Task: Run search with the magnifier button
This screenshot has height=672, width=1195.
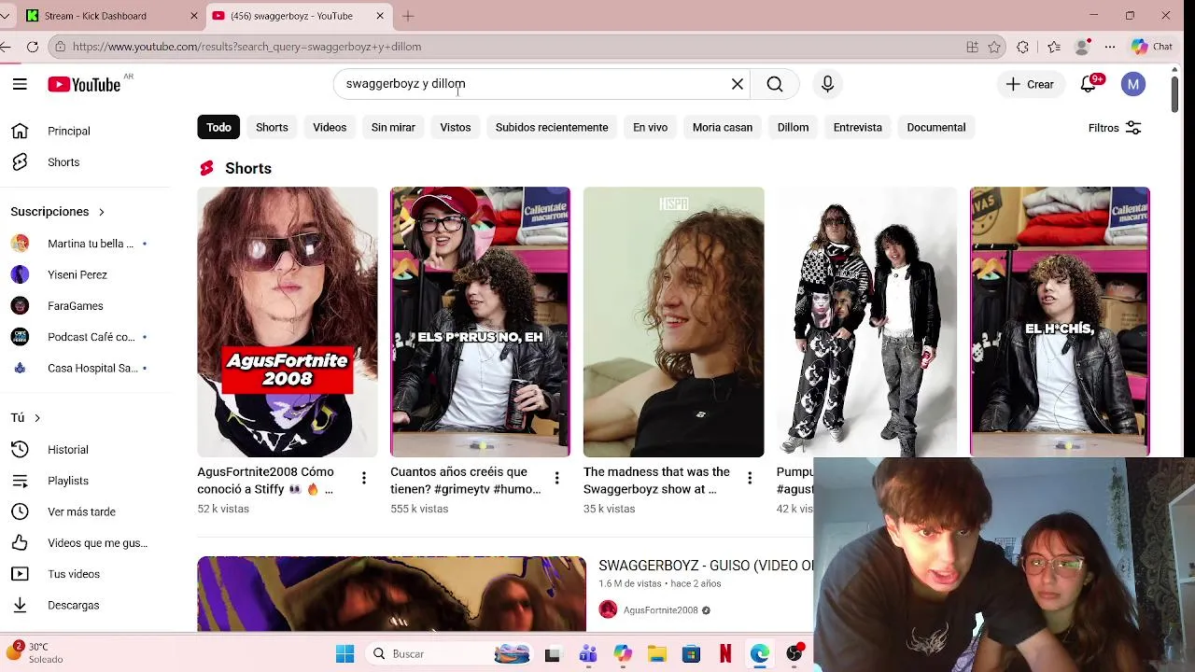Action: click(775, 84)
